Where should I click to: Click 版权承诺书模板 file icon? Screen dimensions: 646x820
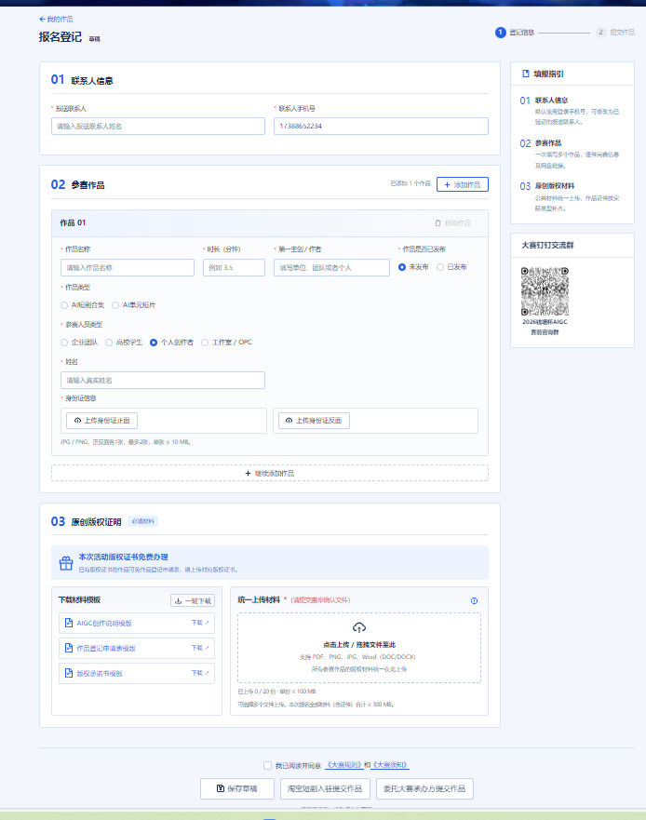point(69,673)
